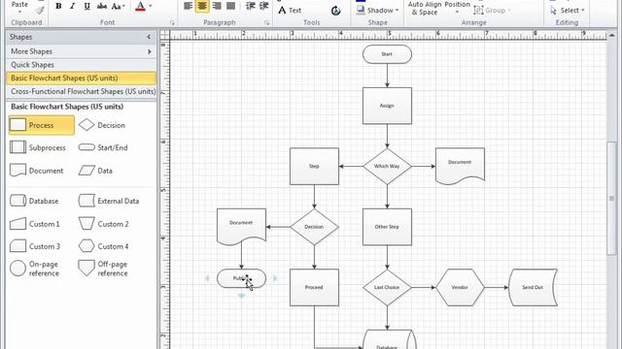
Task: Click Auto Align & Space
Action: 424,9
